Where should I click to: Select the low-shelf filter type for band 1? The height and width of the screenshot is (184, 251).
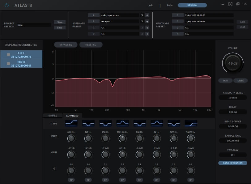(71, 123)
